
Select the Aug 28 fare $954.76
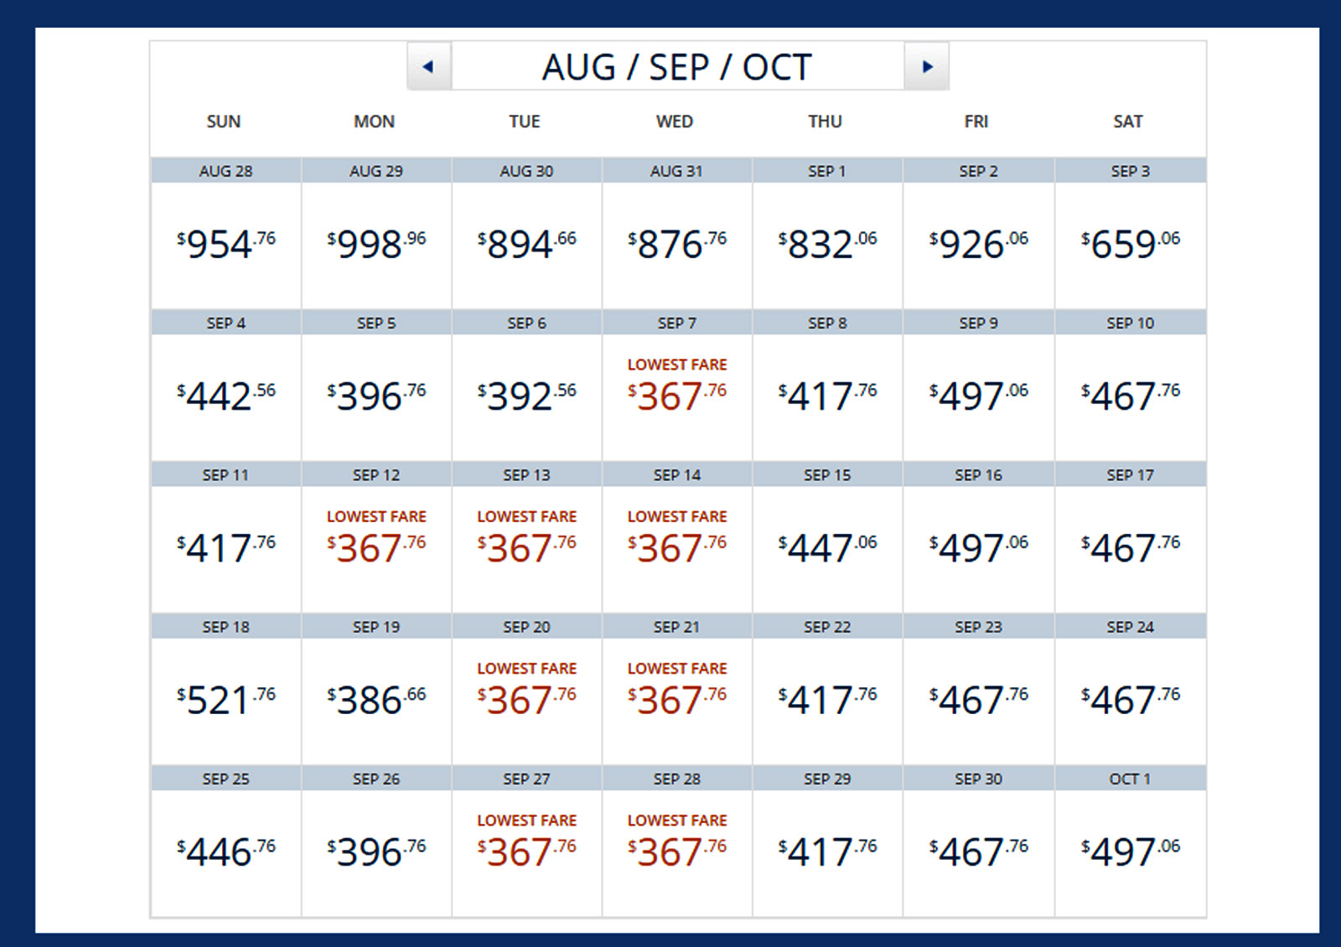coord(225,245)
